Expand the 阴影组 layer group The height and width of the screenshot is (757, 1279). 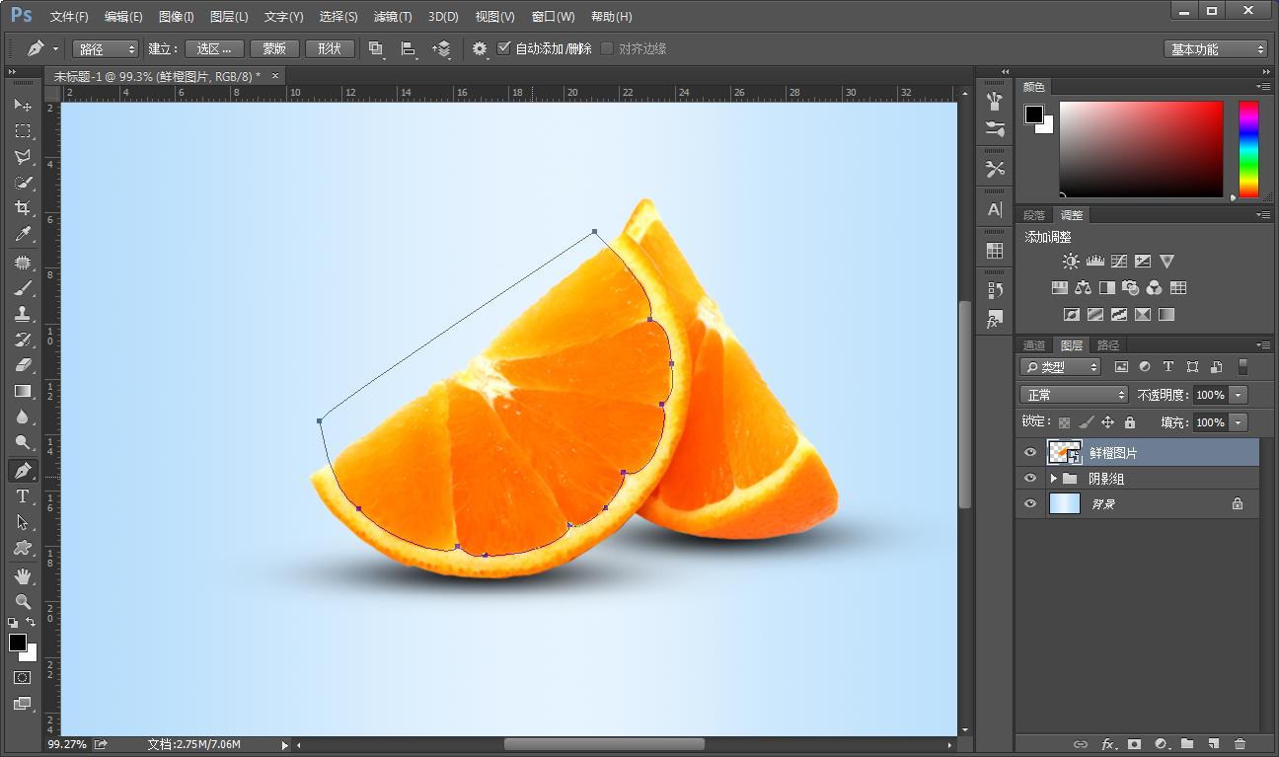1053,479
